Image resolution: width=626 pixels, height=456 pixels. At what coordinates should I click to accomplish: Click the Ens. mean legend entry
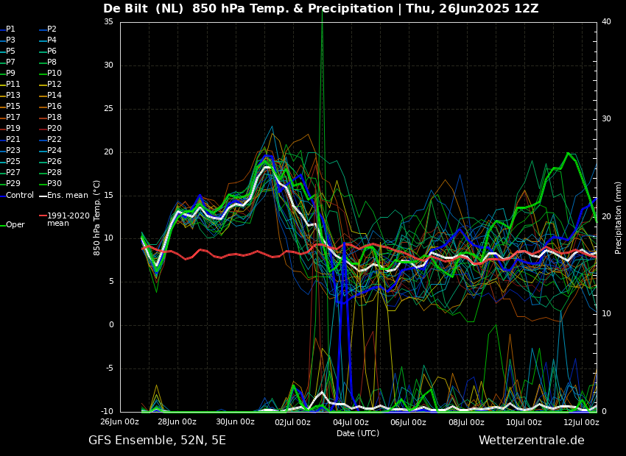(x=67, y=196)
